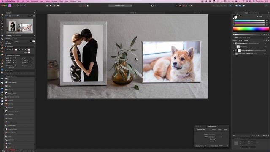Expand the top embedded document layer
The width and height of the screenshot is (270, 152).
coord(233,43)
